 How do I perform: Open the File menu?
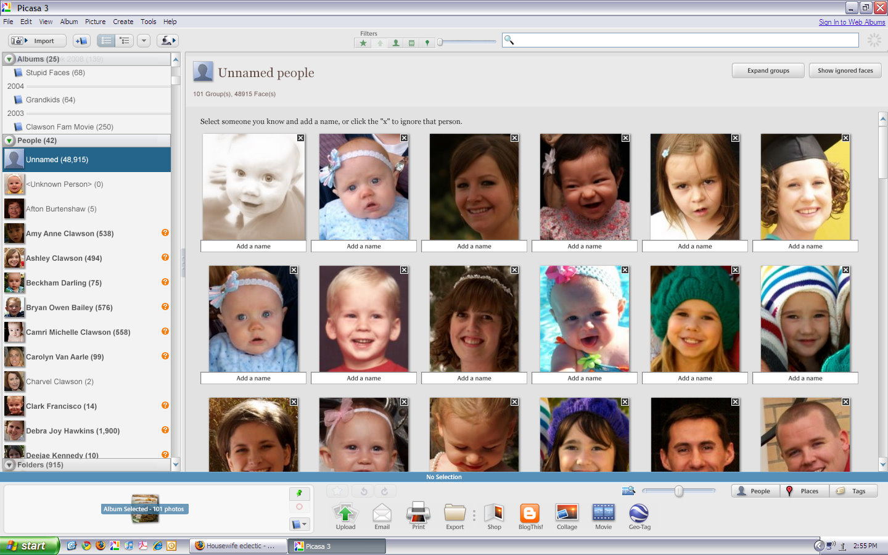click(x=8, y=22)
